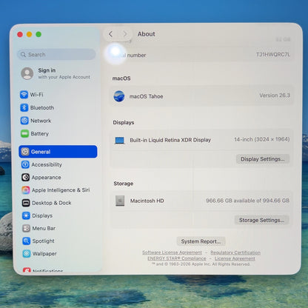Click the Displays sun icon
The image size is (308, 308).
(26, 215)
